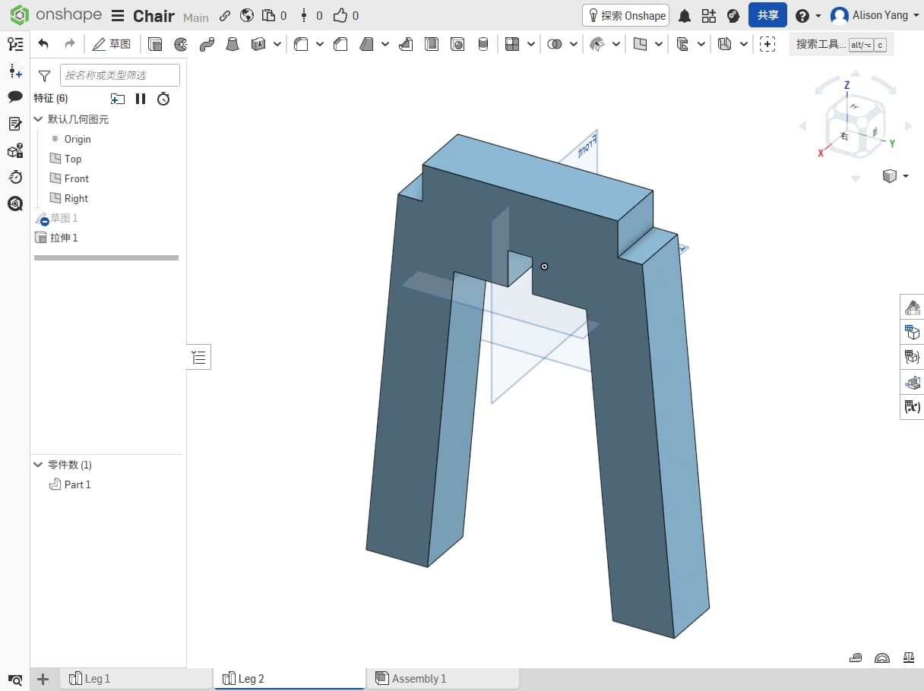The width and height of the screenshot is (924, 691).
Task: Click the undo arrow
Action: click(43, 44)
